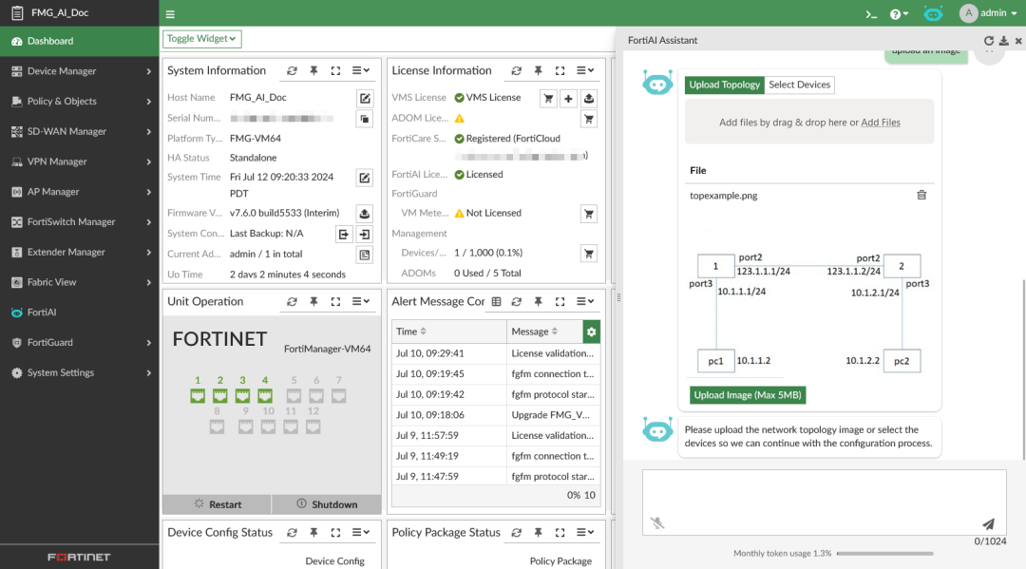Open the CLI console icon in header
Screen dimensions: 1026x569
click(870, 13)
